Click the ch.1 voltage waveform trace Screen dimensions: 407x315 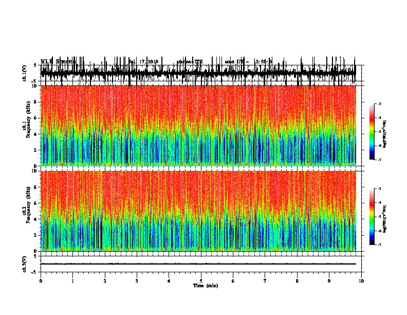coord(198,73)
